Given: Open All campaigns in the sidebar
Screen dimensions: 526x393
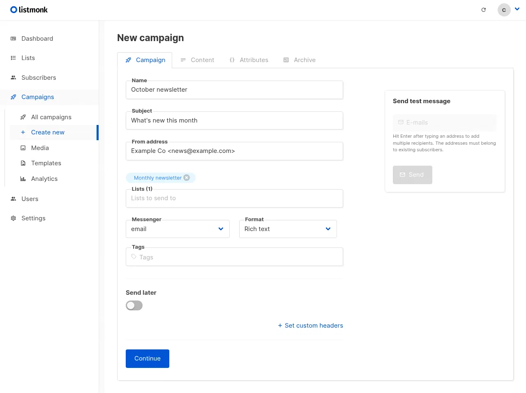Looking at the screenshot, I should coord(53,117).
